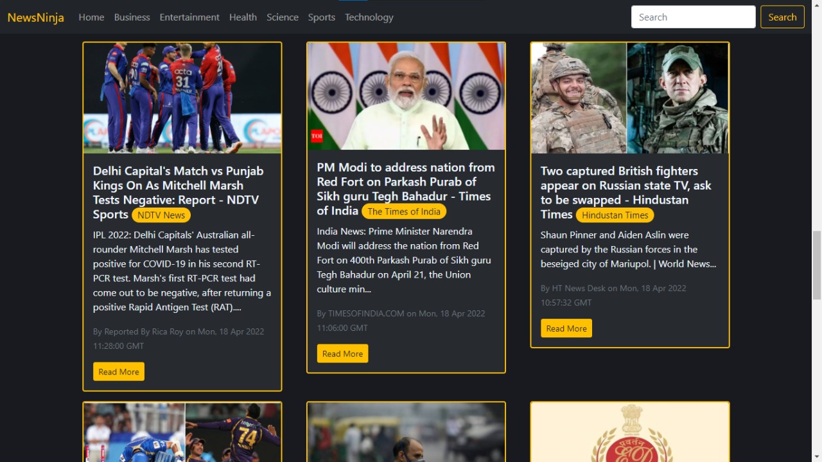Click the page vertical scrollbar thumb
822x462 pixels.
pos(817,265)
